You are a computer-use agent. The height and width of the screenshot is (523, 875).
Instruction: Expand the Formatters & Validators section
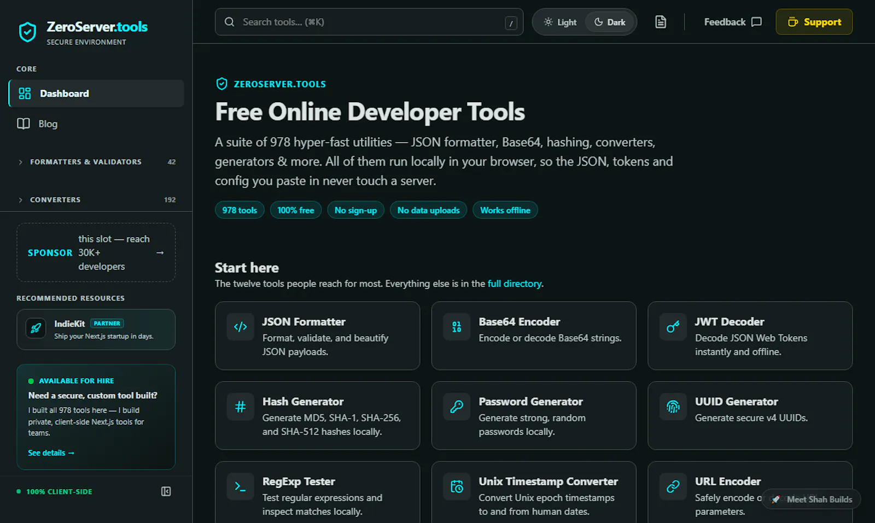tap(96, 162)
